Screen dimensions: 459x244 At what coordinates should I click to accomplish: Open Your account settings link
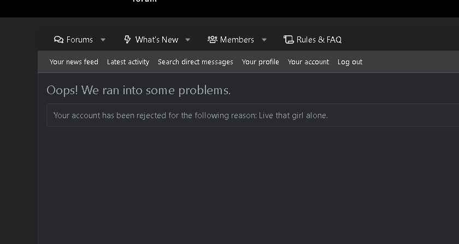point(308,62)
